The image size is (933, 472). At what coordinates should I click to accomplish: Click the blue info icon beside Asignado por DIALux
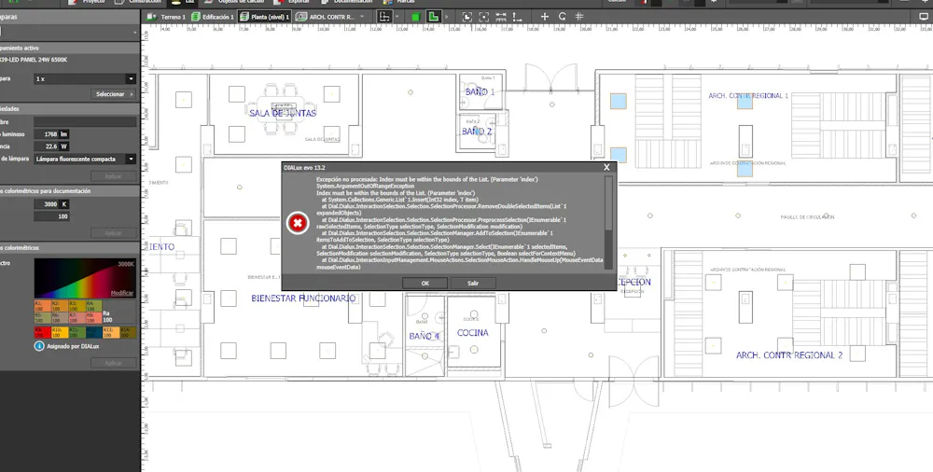tap(39, 345)
